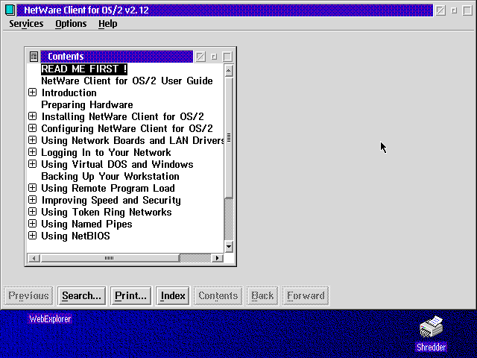The width and height of the screenshot is (477, 358).
Task: Select Logging In to Your Network text
Action: (106, 152)
